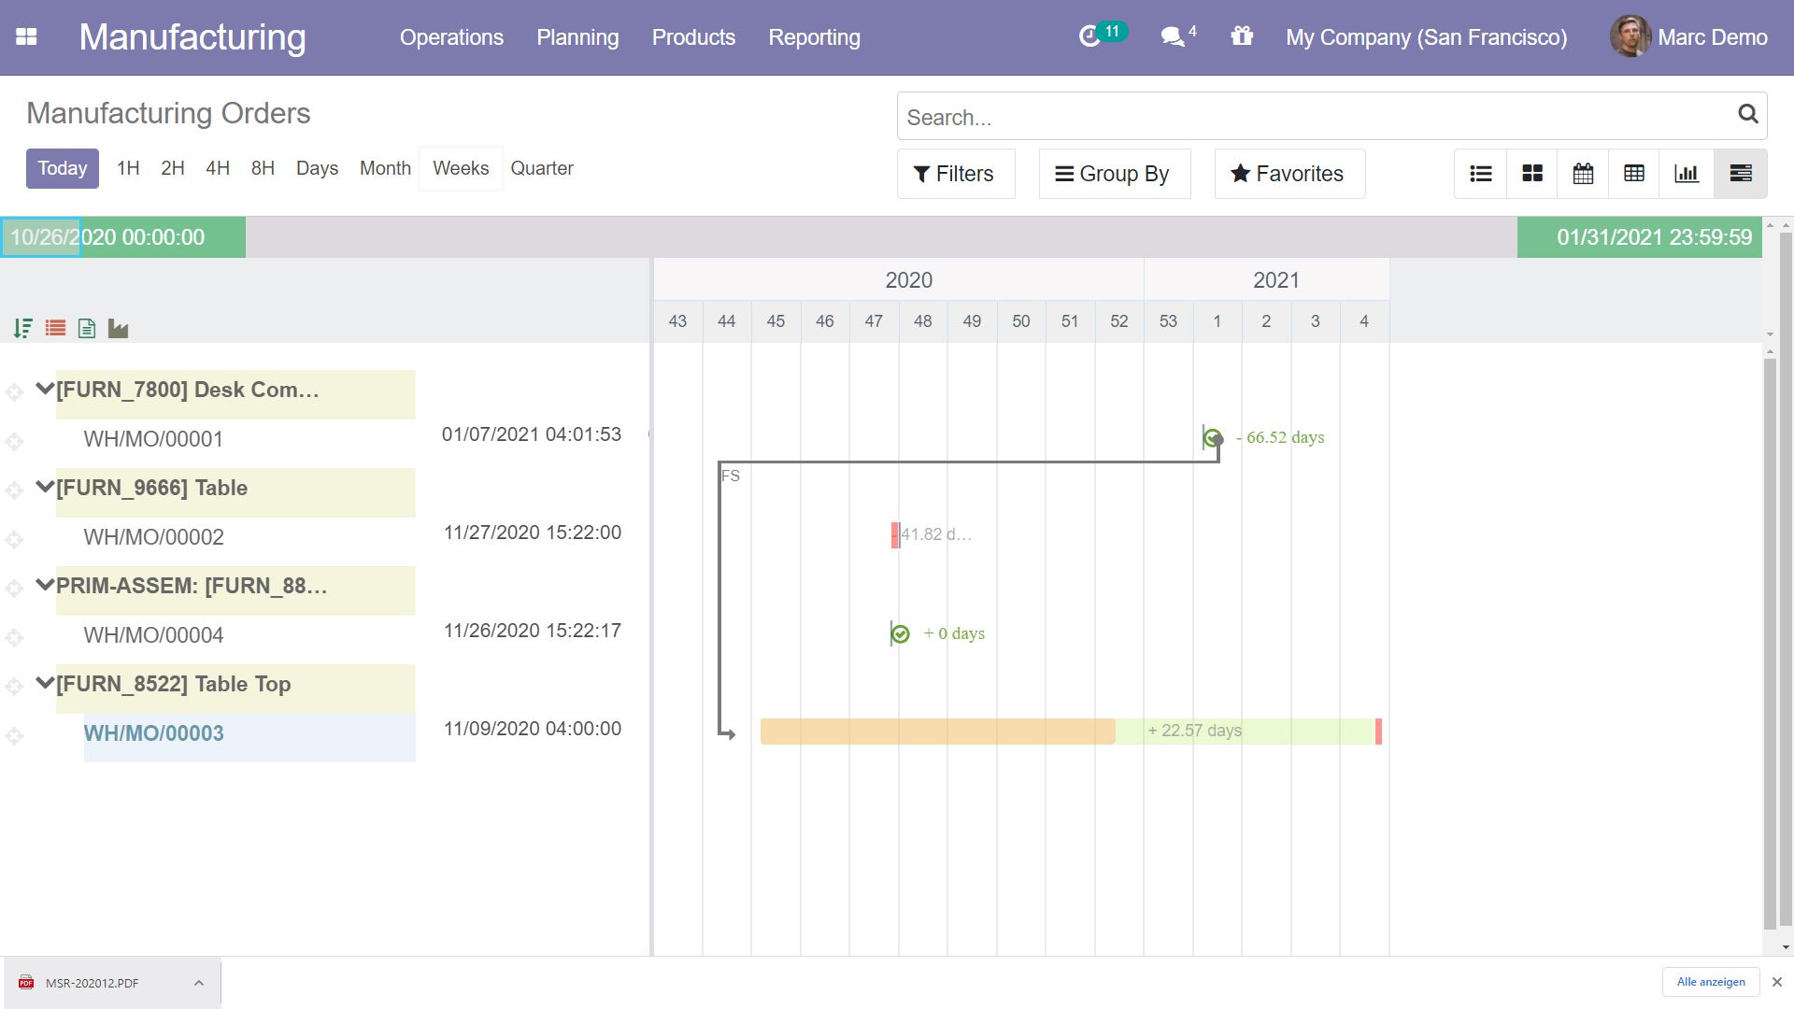Open the apps grid home menu
Viewport: 1794px width, 1009px height.
point(26,37)
